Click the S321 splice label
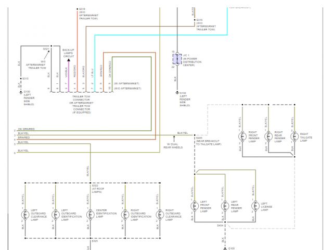333x250 pixels. point(46,49)
